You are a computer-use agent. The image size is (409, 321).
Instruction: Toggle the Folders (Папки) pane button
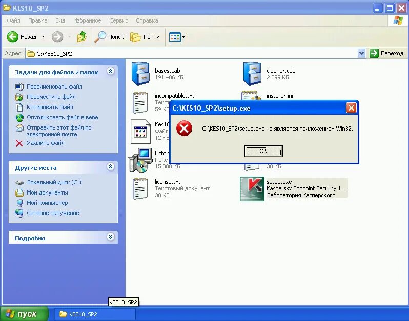coord(145,37)
